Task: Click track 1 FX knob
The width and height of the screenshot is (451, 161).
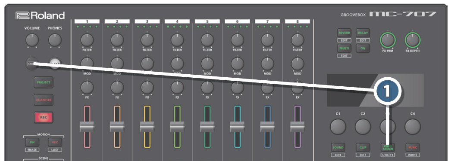Action: [87, 88]
